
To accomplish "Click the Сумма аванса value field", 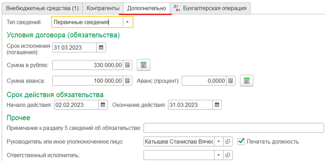I will [x=88, y=81].
